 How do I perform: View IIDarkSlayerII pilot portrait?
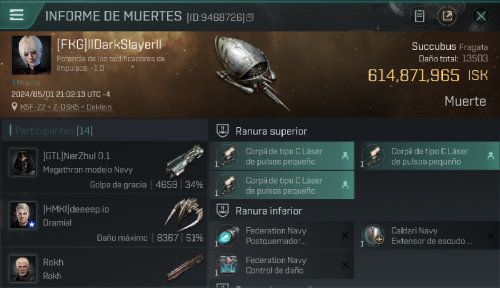click(31, 55)
